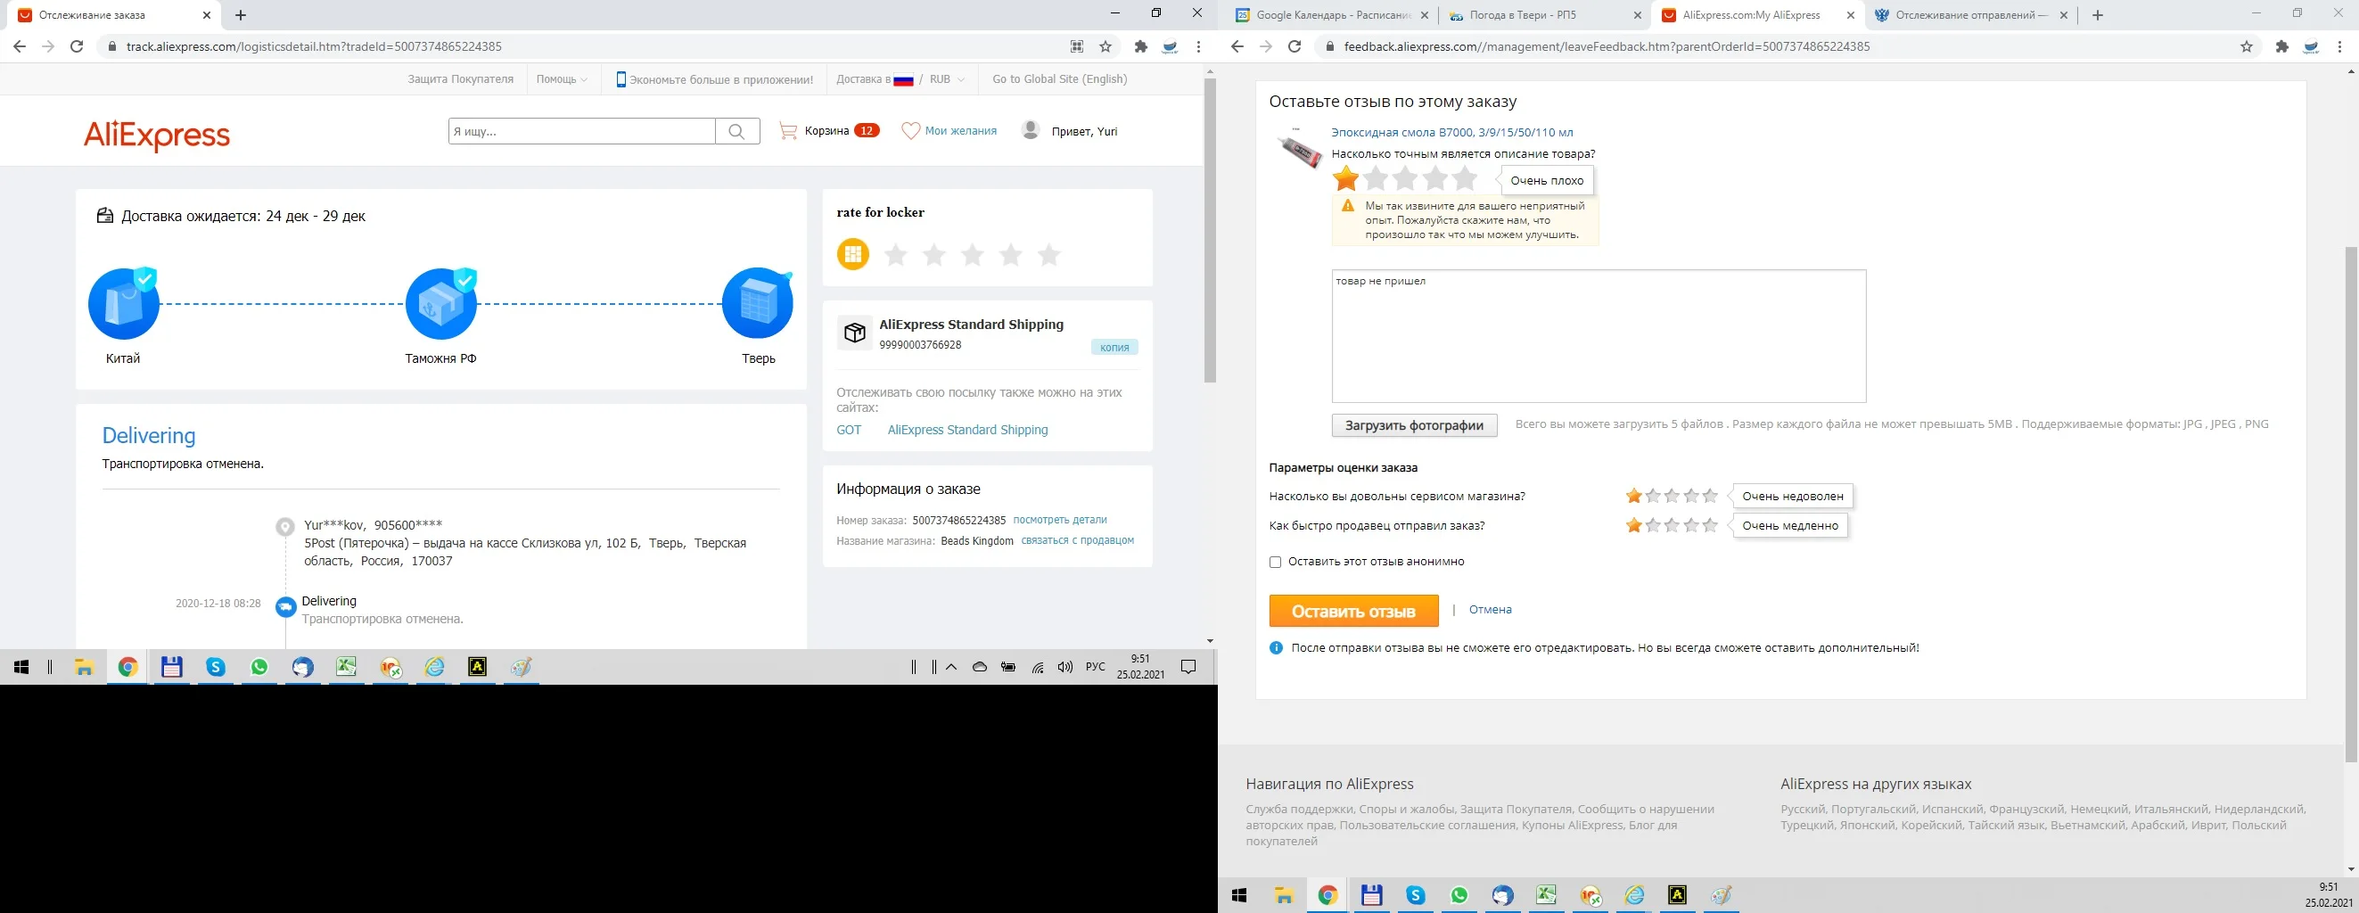Screen dimensions: 2359x913
Task: Click копия to copy the tracking number
Action: [1114, 347]
